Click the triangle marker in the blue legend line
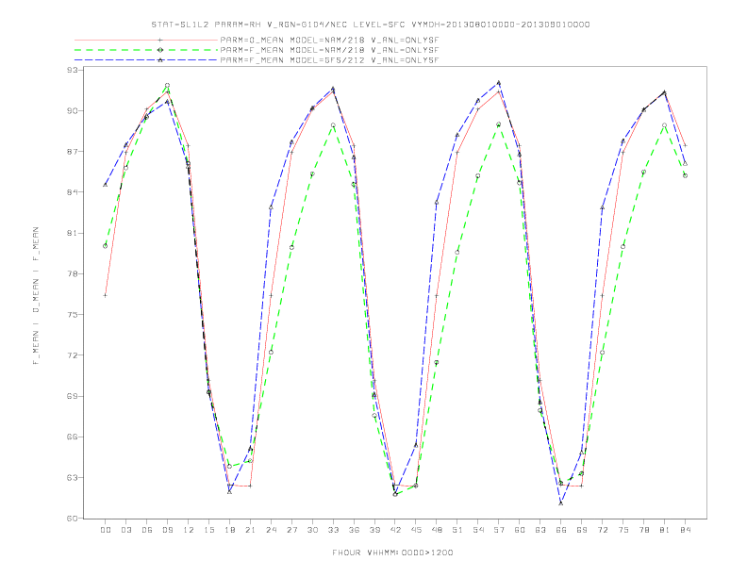The width and height of the screenshot is (747, 577). (160, 60)
